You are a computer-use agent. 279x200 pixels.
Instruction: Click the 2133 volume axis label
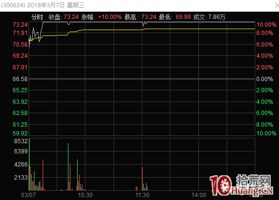pyautogui.click(x=21, y=177)
